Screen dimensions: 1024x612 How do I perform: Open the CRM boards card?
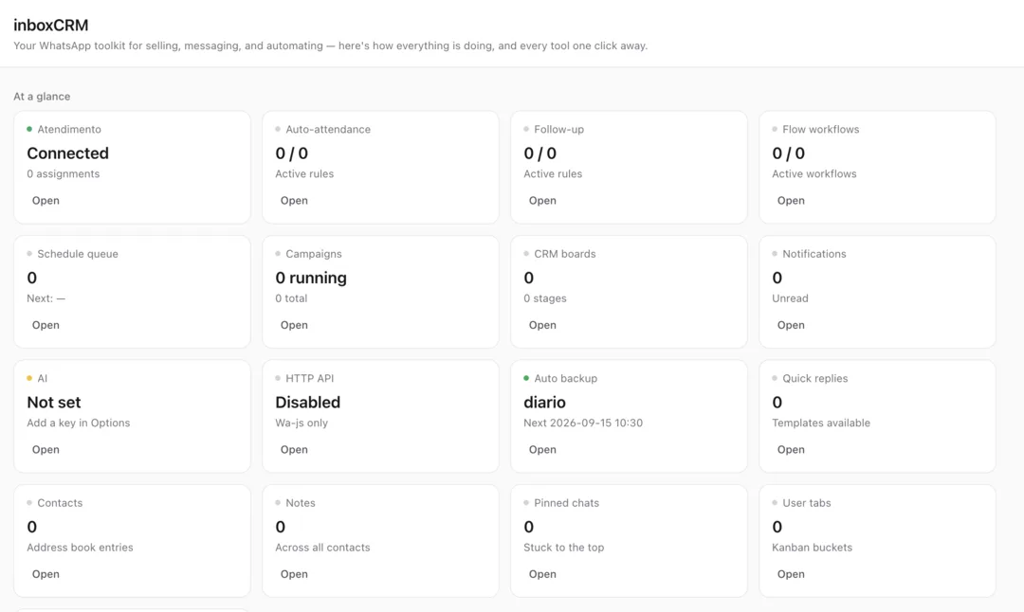pyautogui.click(x=542, y=325)
